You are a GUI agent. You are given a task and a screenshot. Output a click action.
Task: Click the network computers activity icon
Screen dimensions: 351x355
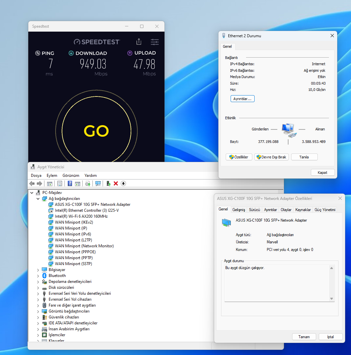(289, 130)
